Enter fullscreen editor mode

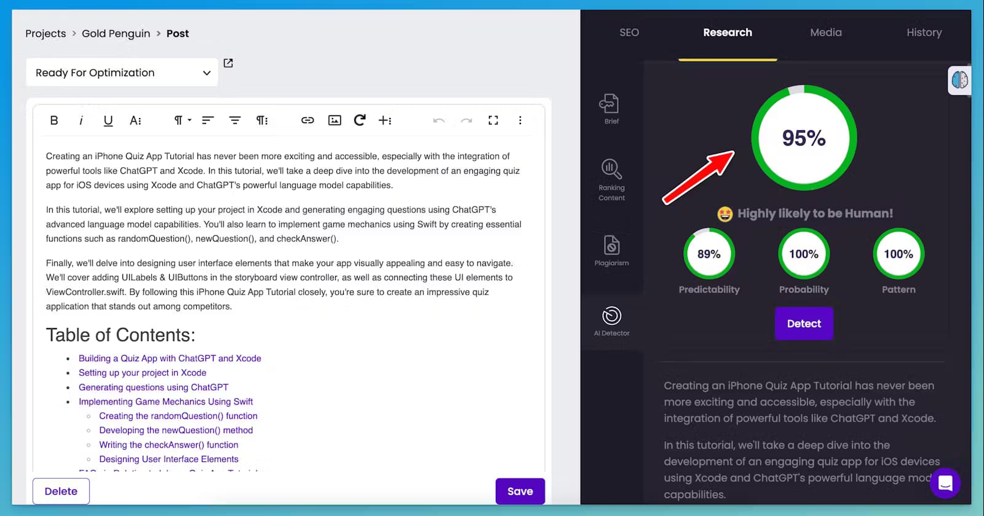(493, 120)
